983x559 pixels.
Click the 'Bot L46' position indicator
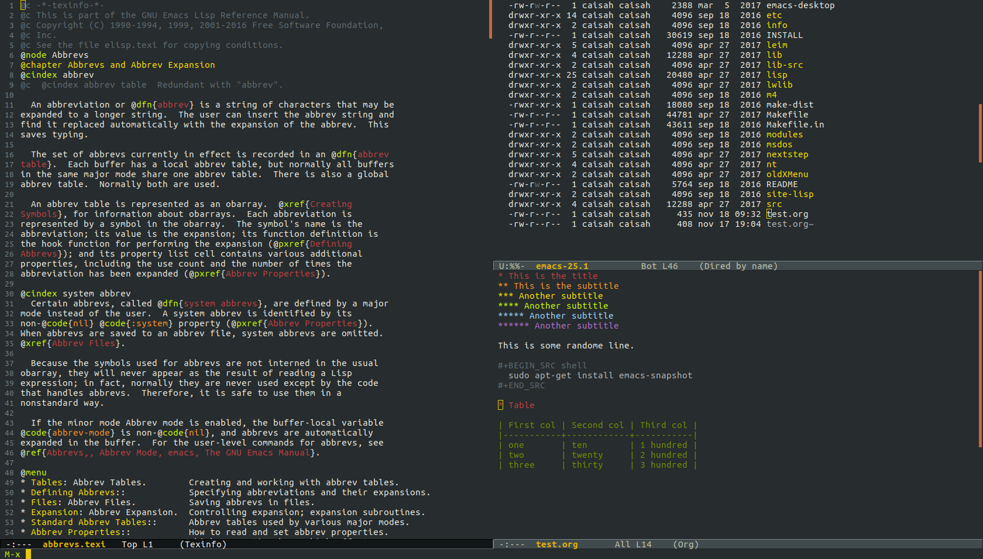click(659, 266)
